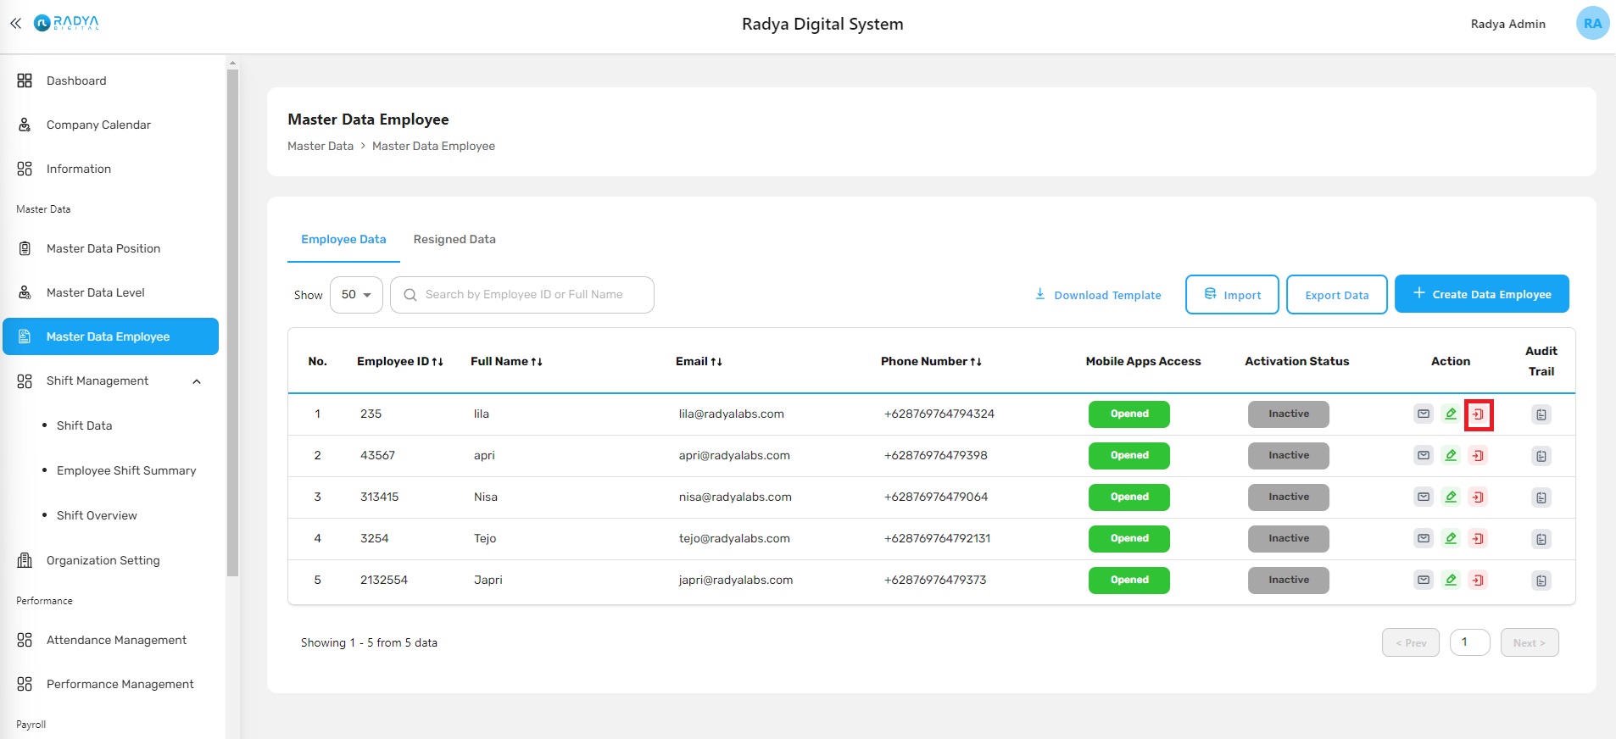Click the Create Data Employee button
The height and width of the screenshot is (739, 1616).
(1481, 295)
